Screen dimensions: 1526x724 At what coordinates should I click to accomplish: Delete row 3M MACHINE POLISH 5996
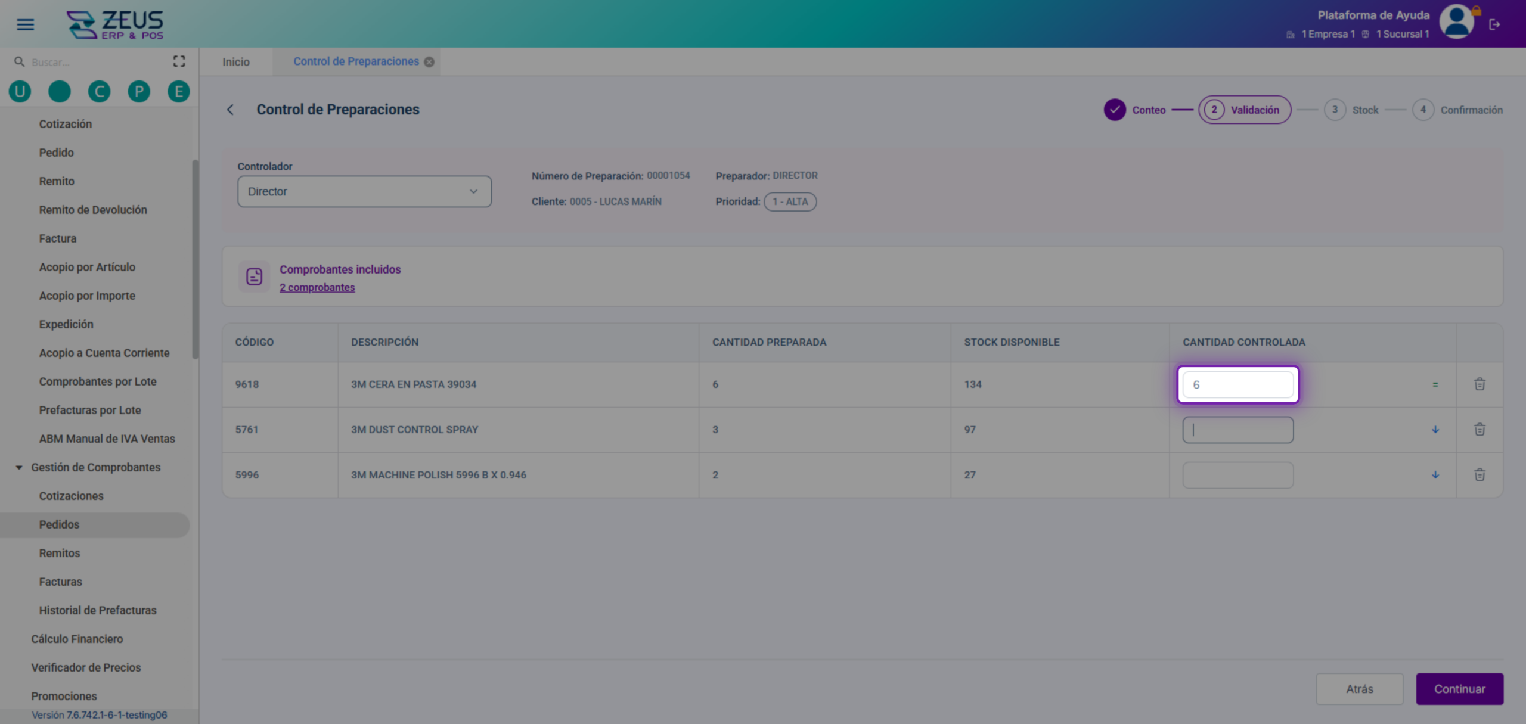(1480, 475)
